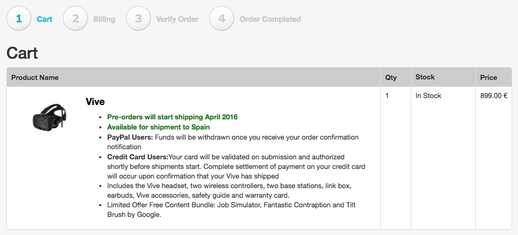The height and width of the screenshot is (235, 518).
Task: Click the step 2 circle icon
Action: [x=76, y=19]
